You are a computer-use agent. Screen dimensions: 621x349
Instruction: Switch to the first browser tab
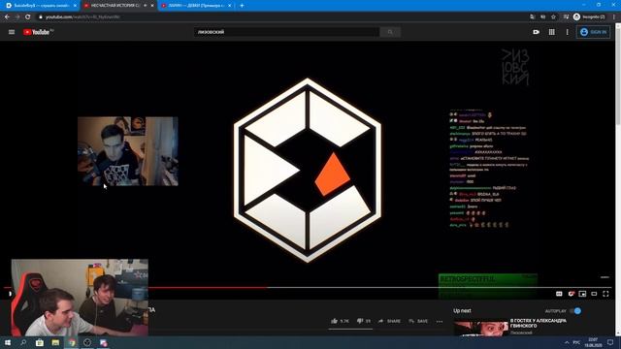tap(40, 6)
